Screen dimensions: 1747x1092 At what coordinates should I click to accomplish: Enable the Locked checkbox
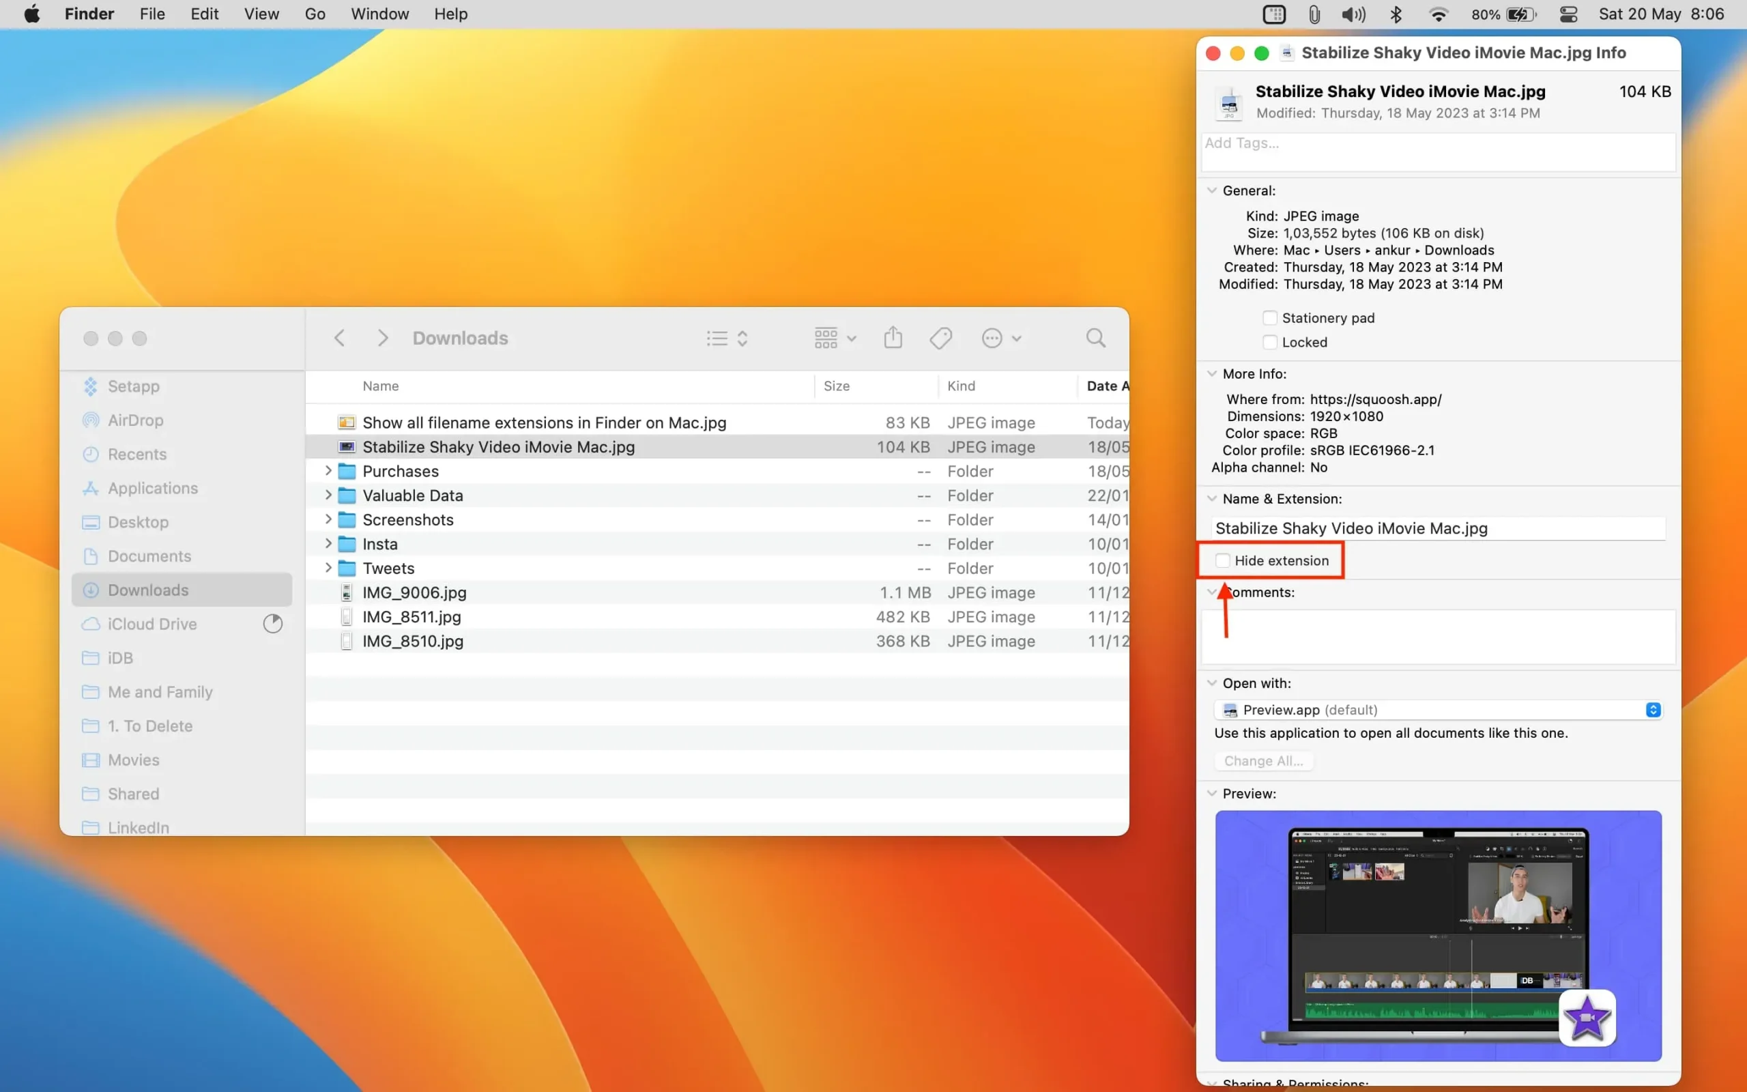(1268, 341)
